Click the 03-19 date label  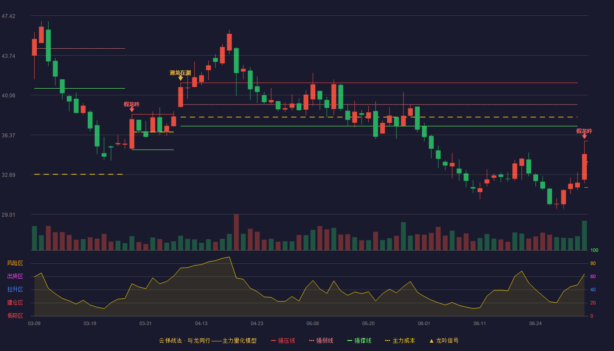[90, 323]
